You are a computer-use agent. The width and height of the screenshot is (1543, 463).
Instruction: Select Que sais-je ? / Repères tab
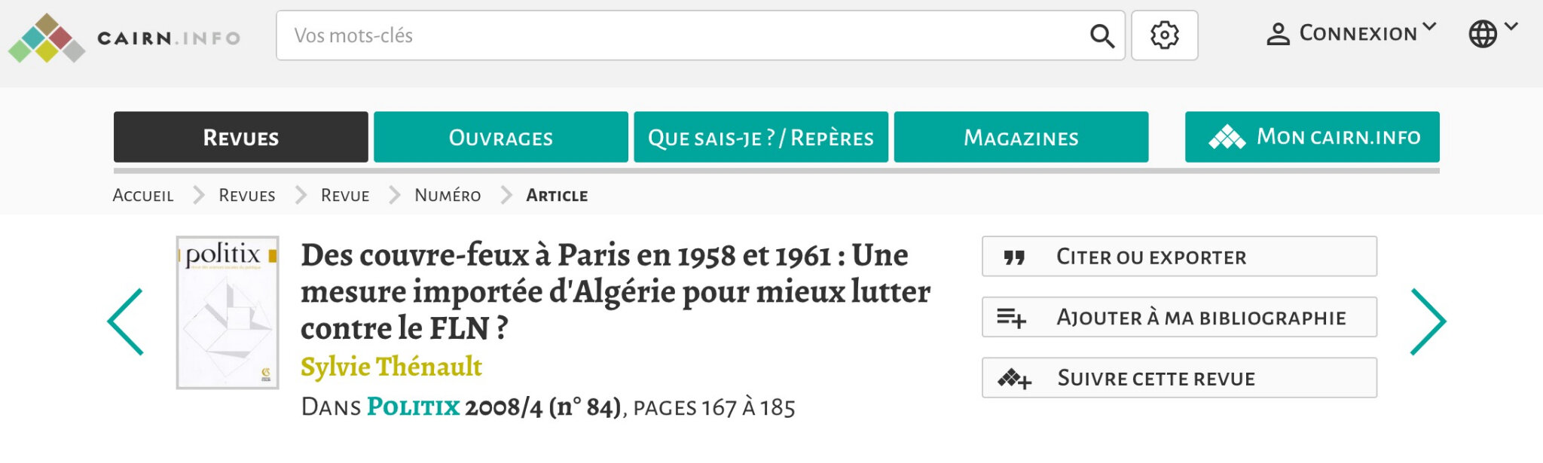(760, 137)
